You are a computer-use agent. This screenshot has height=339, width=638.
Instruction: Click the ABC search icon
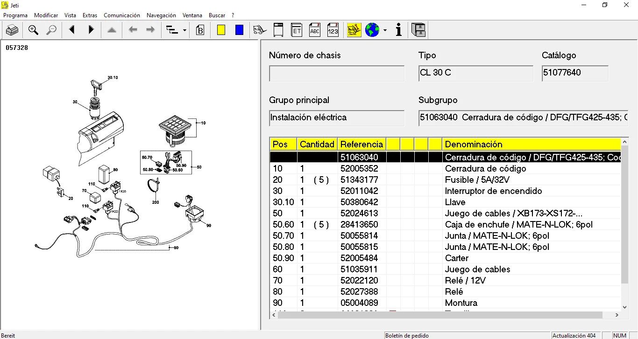315,30
